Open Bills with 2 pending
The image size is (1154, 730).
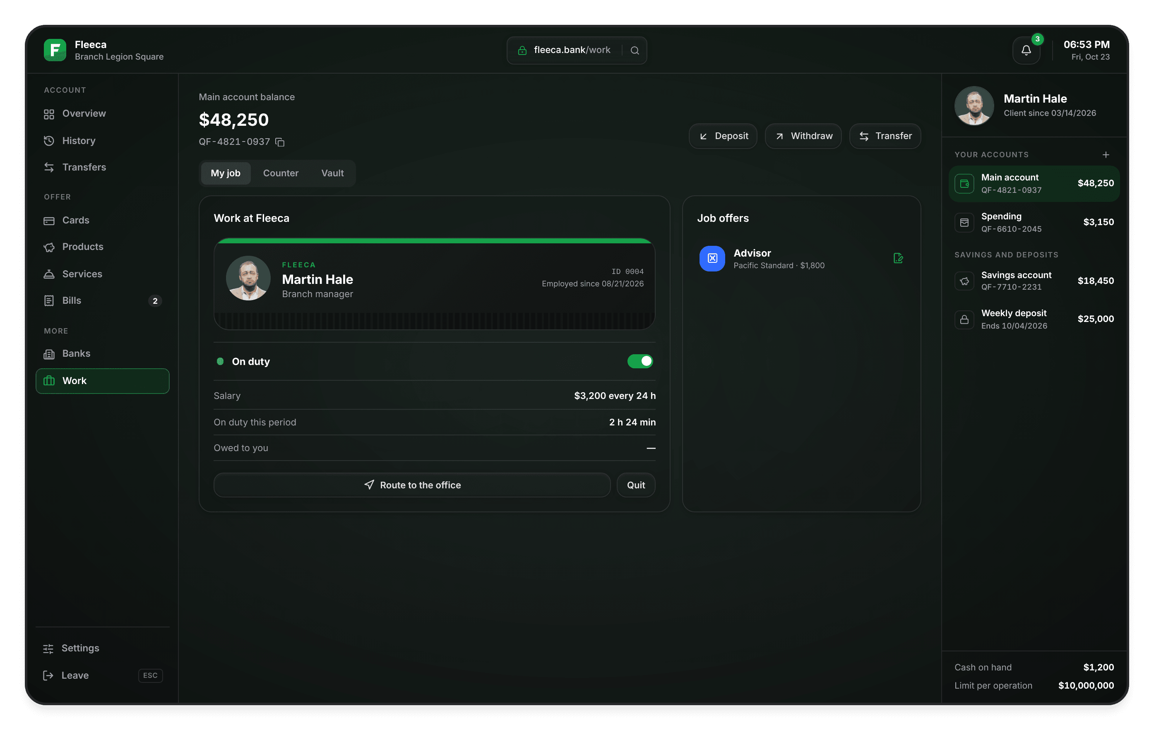(x=103, y=301)
